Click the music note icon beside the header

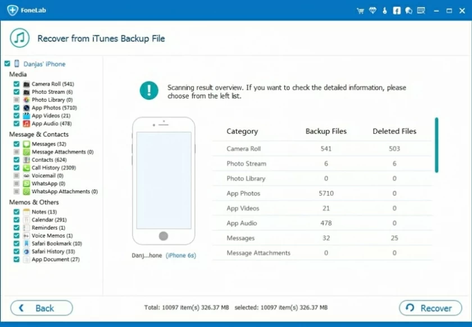coord(19,38)
